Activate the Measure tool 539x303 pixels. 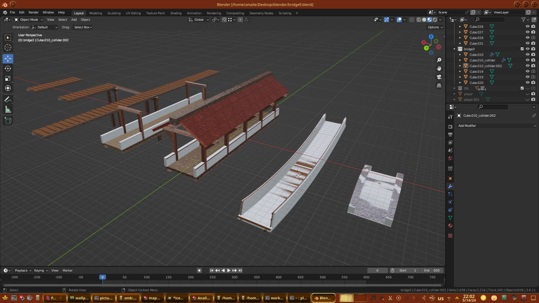point(8,110)
